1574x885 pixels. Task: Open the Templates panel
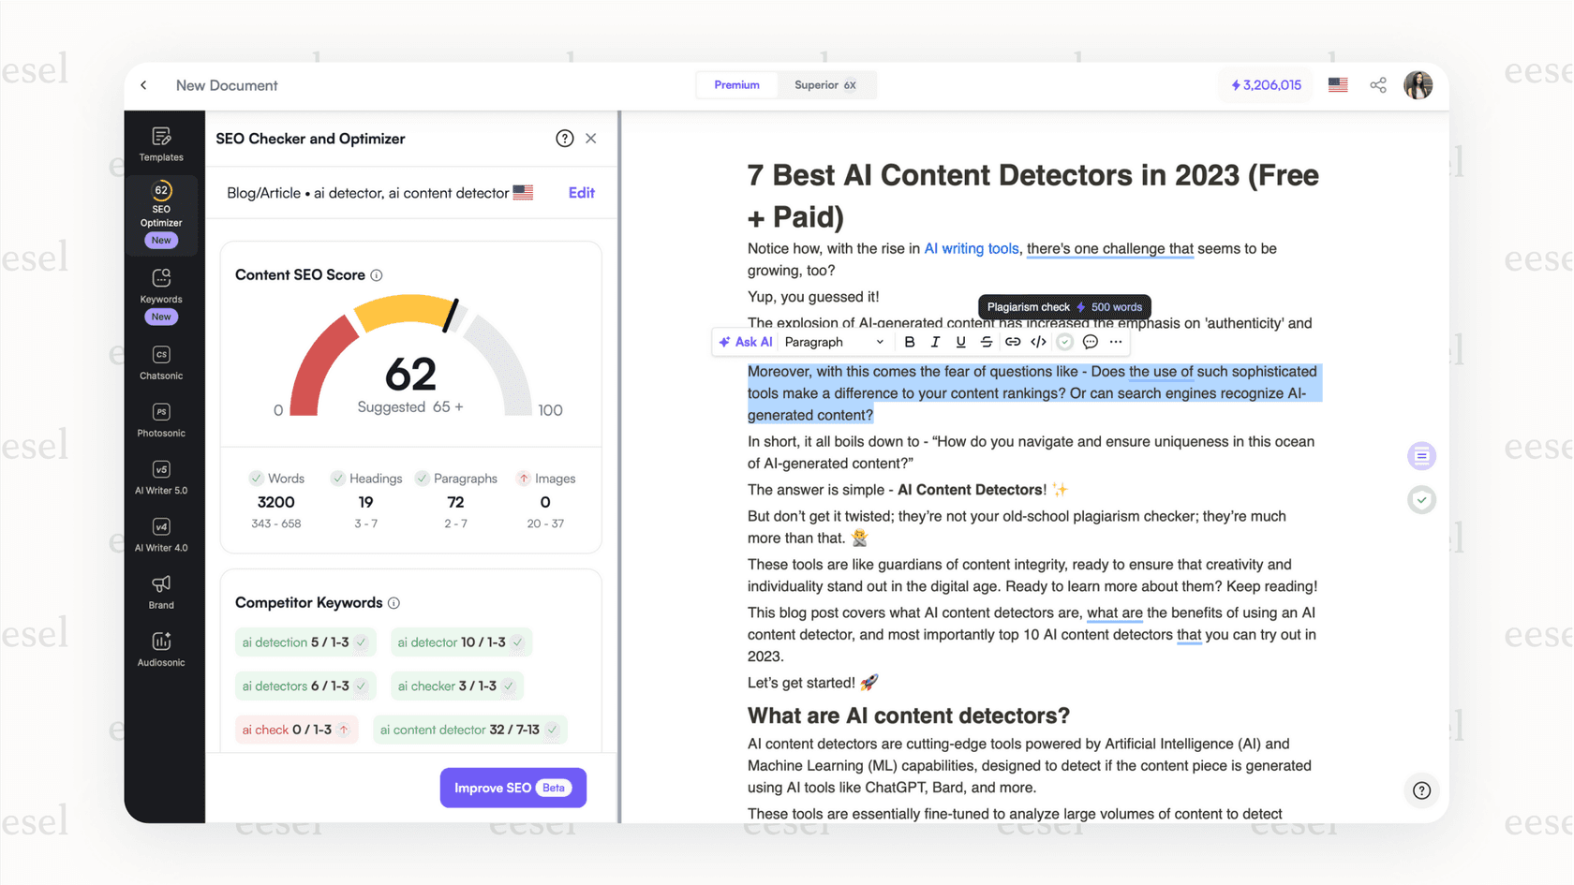click(x=161, y=142)
